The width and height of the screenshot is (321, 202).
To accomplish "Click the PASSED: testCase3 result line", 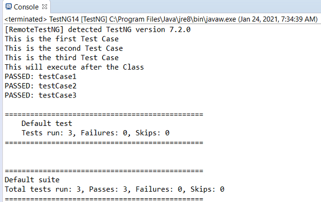I will point(41,95).
